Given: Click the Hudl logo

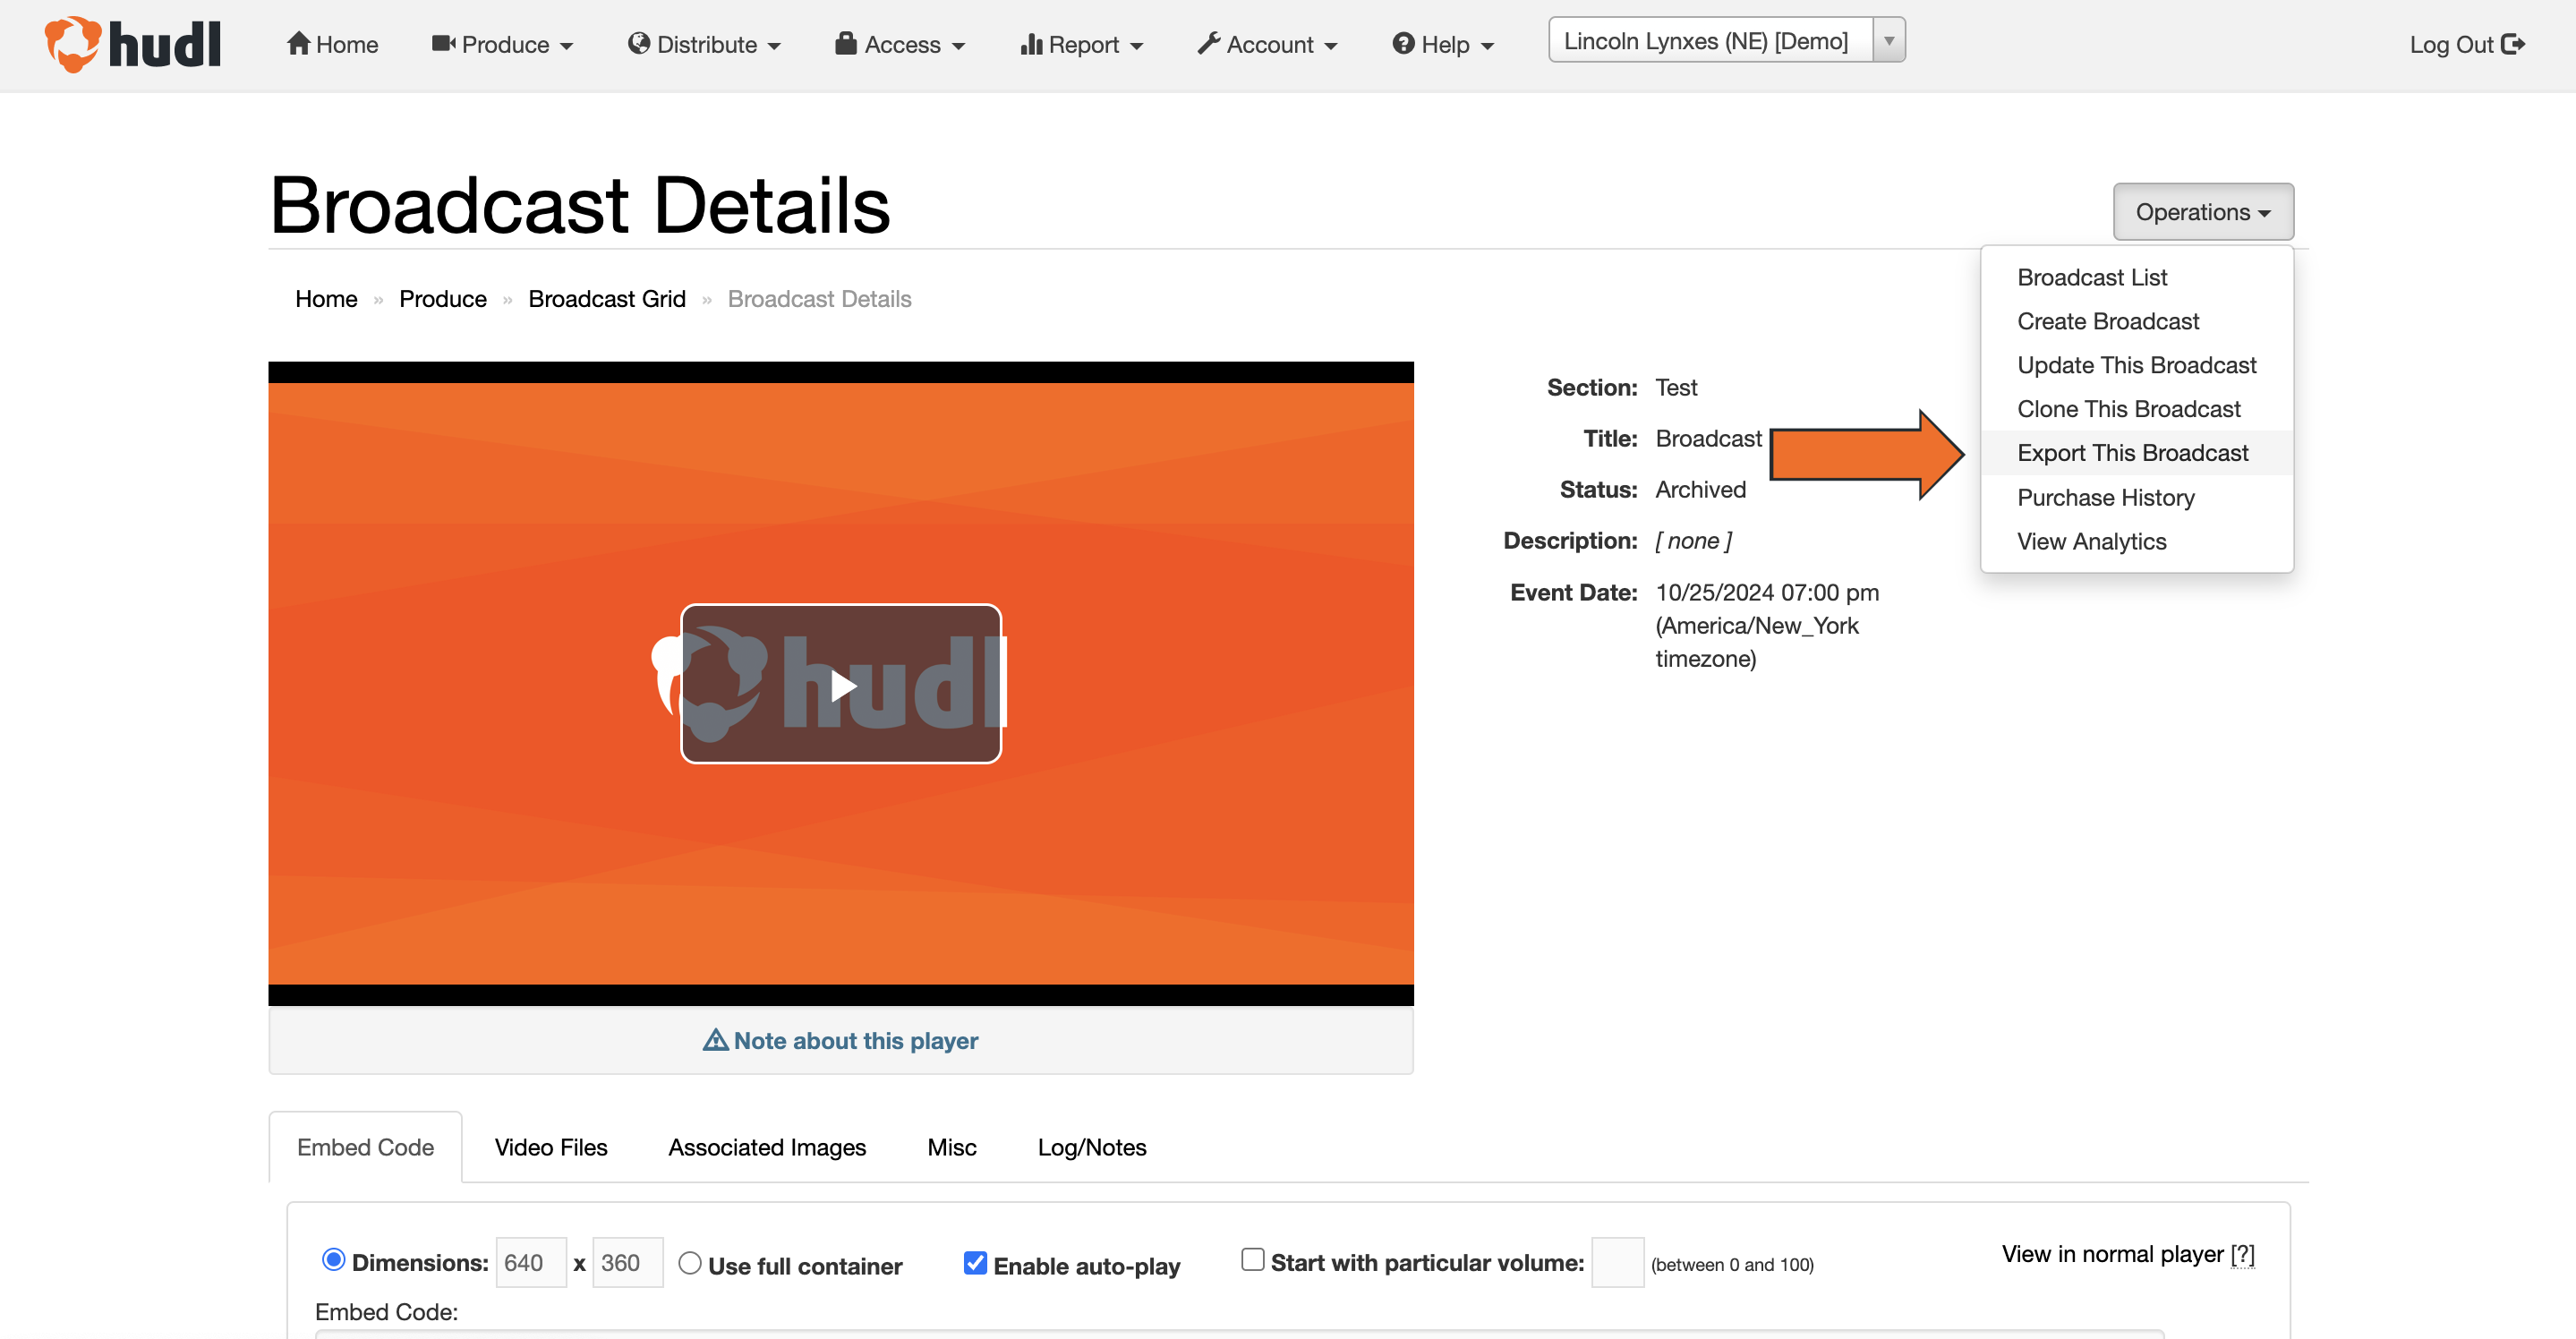Looking at the screenshot, I should 131,44.
